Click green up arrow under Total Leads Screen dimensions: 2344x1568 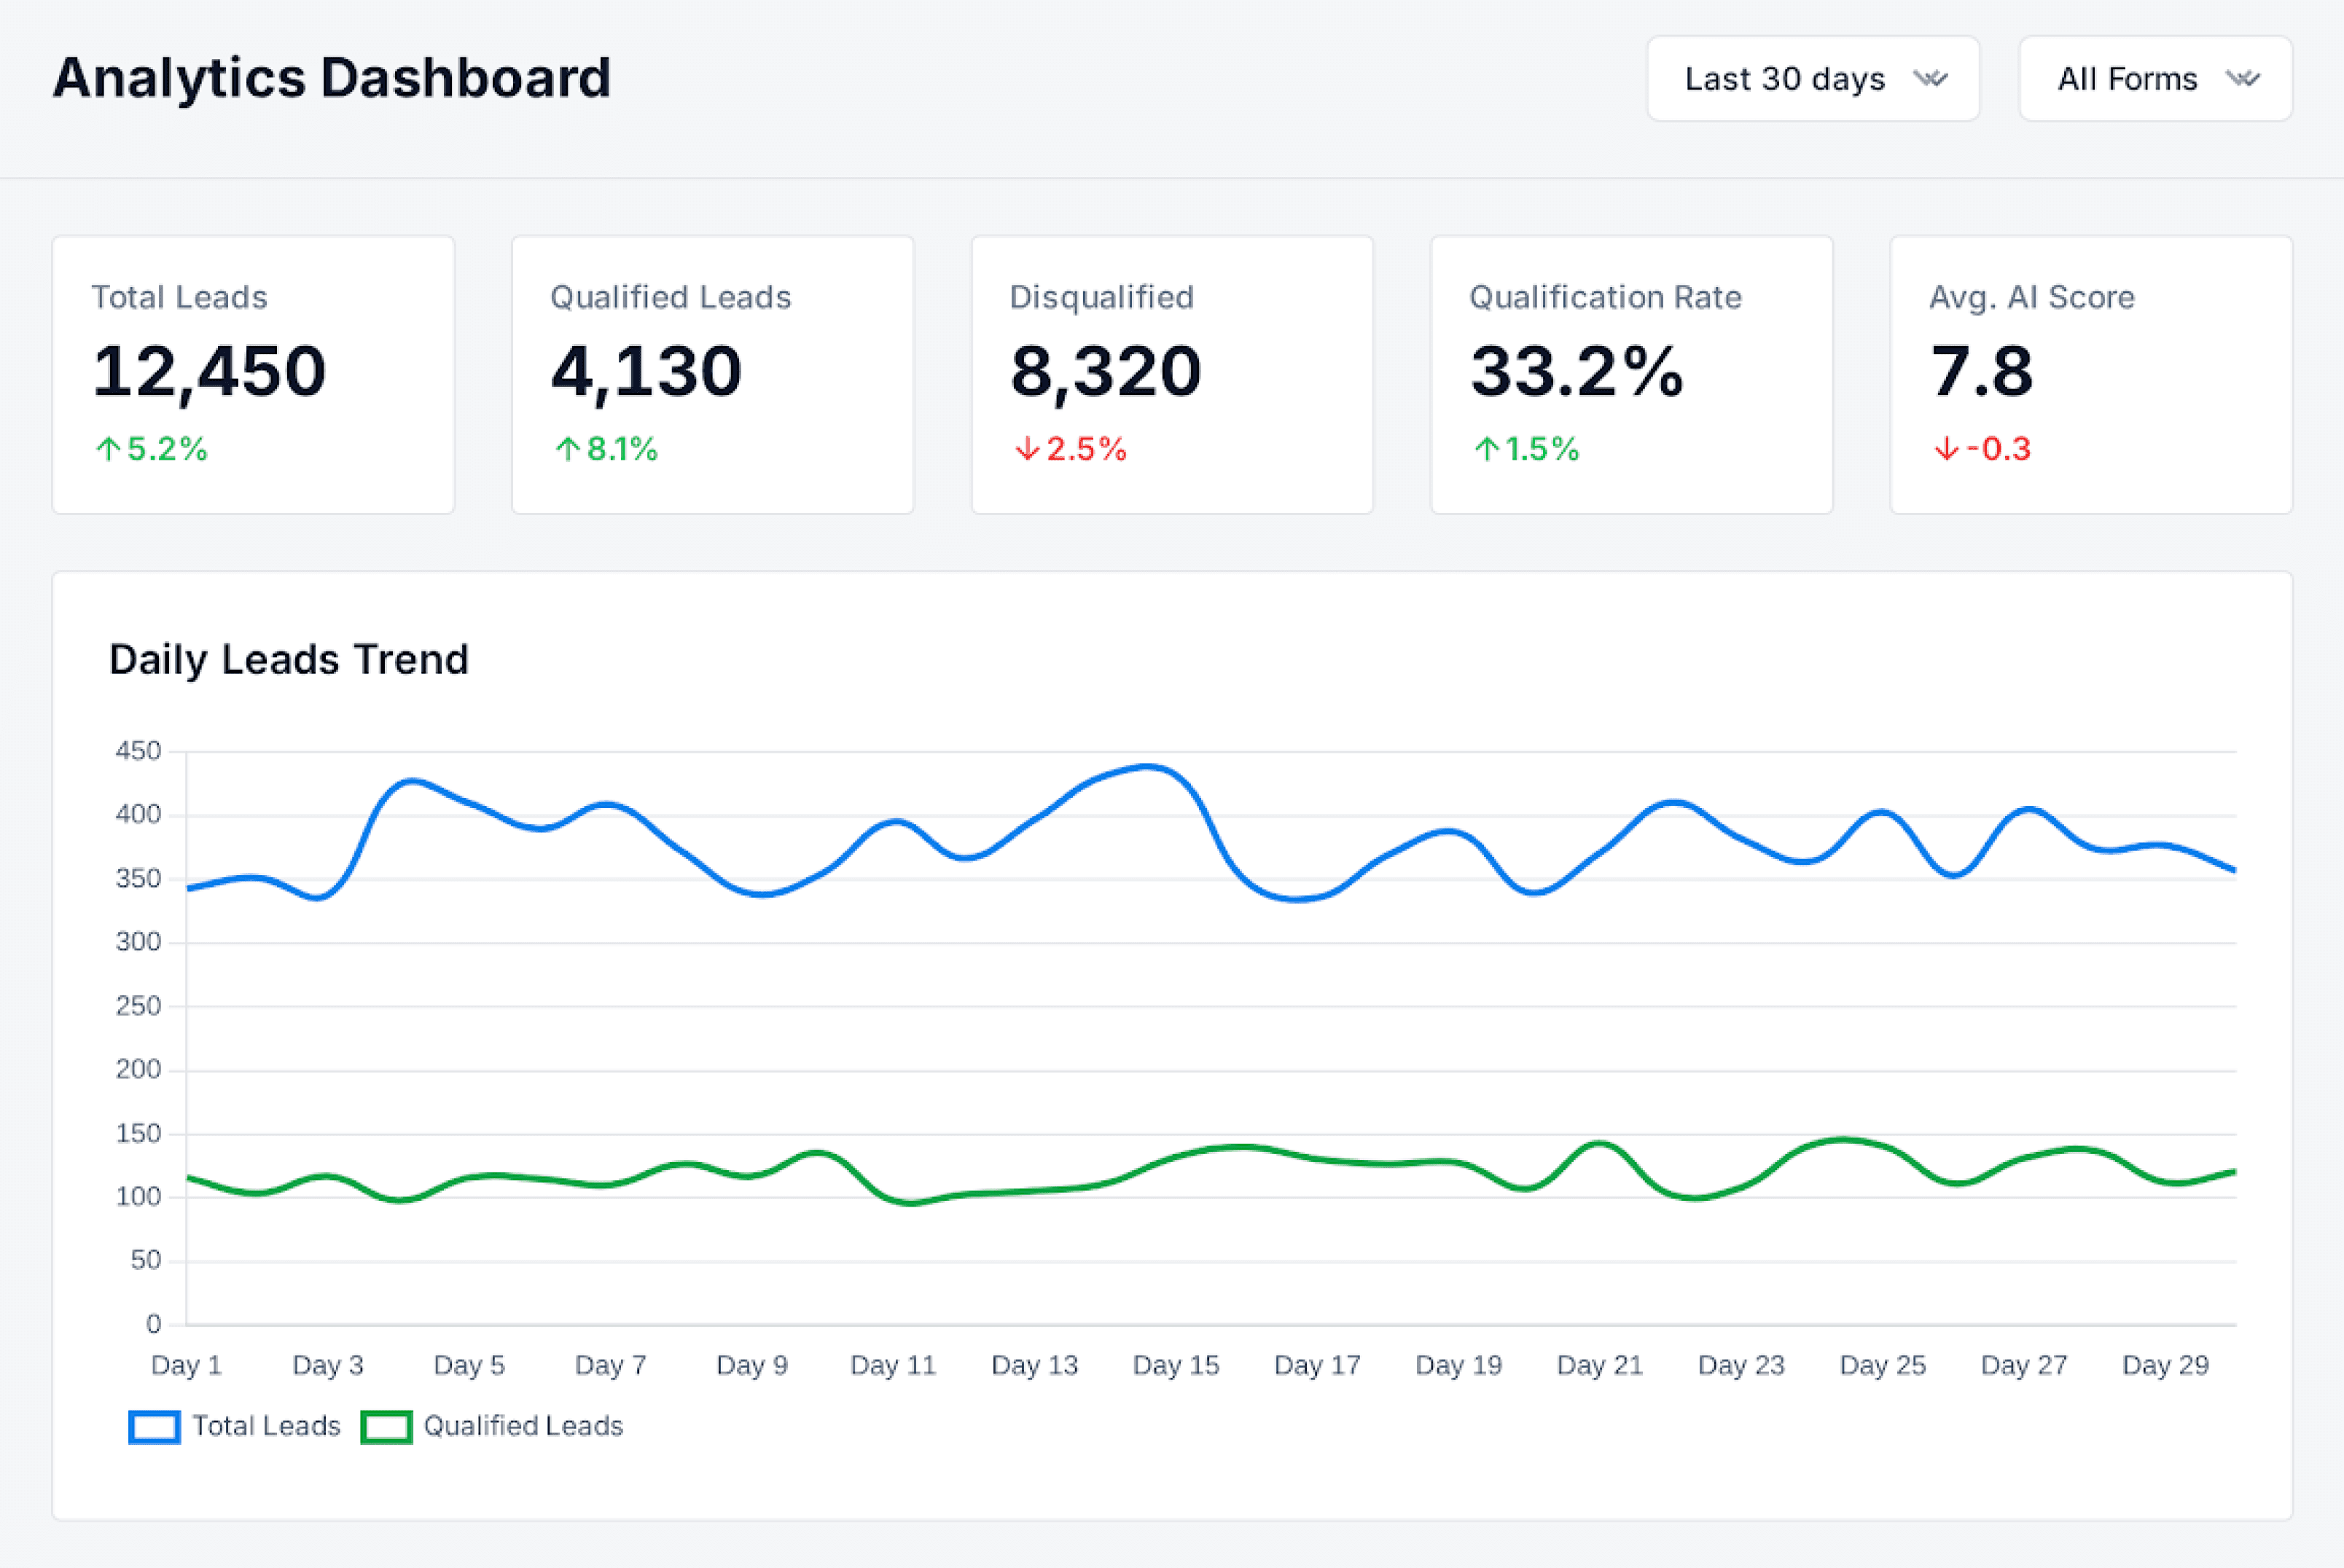click(108, 449)
